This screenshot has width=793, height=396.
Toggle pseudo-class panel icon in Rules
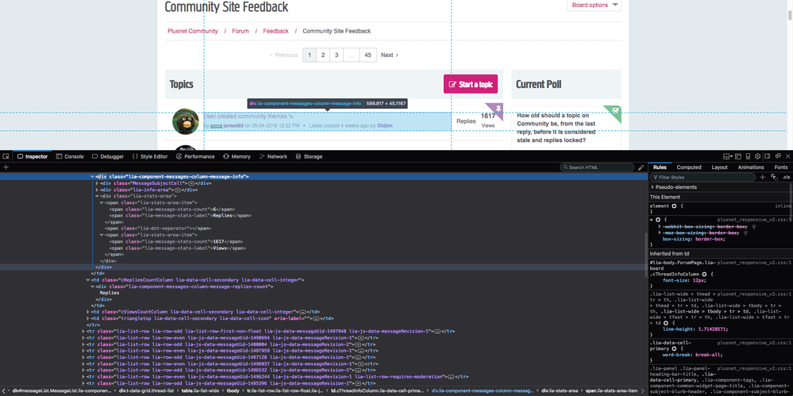pos(774,178)
